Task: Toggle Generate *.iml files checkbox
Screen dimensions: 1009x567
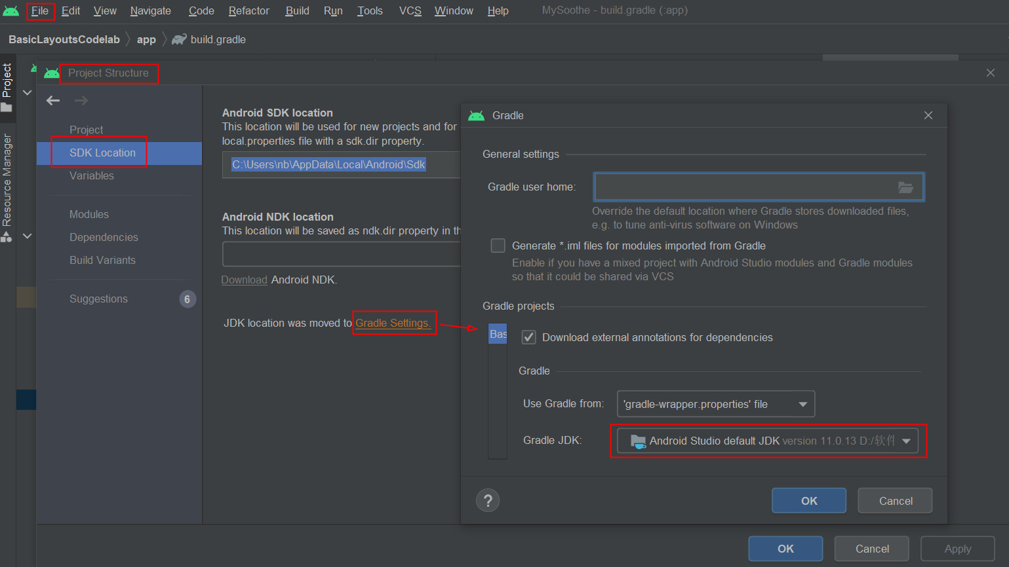Action: tap(498, 246)
